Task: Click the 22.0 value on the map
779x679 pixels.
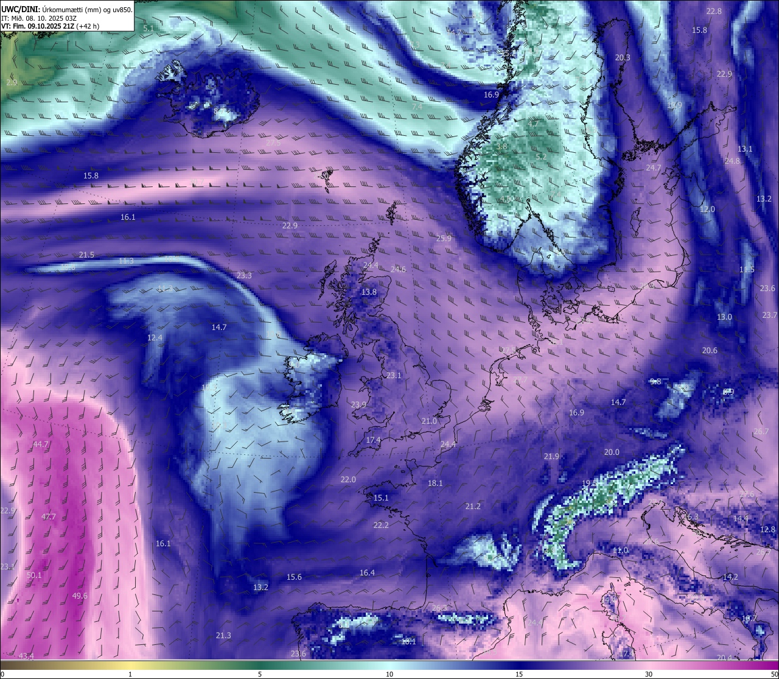Action: click(x=348, y=480)
